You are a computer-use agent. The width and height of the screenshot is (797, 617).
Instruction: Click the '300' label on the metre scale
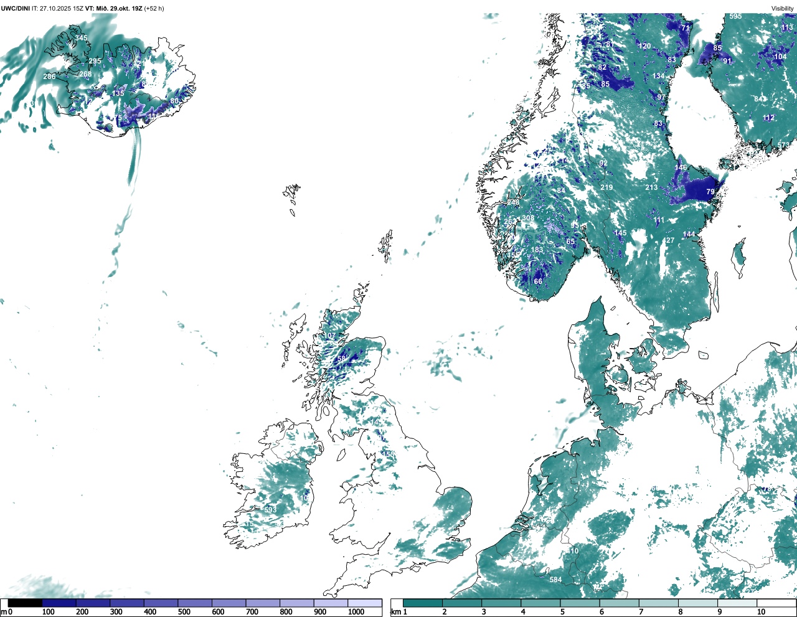point(116,612)
